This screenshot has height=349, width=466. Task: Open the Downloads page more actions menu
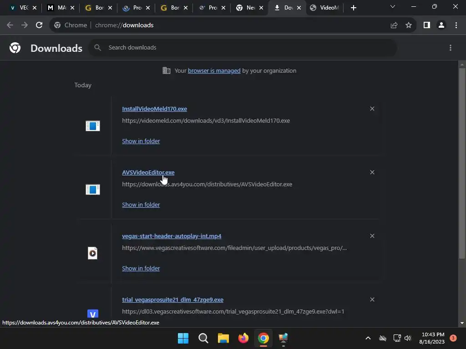451,48
